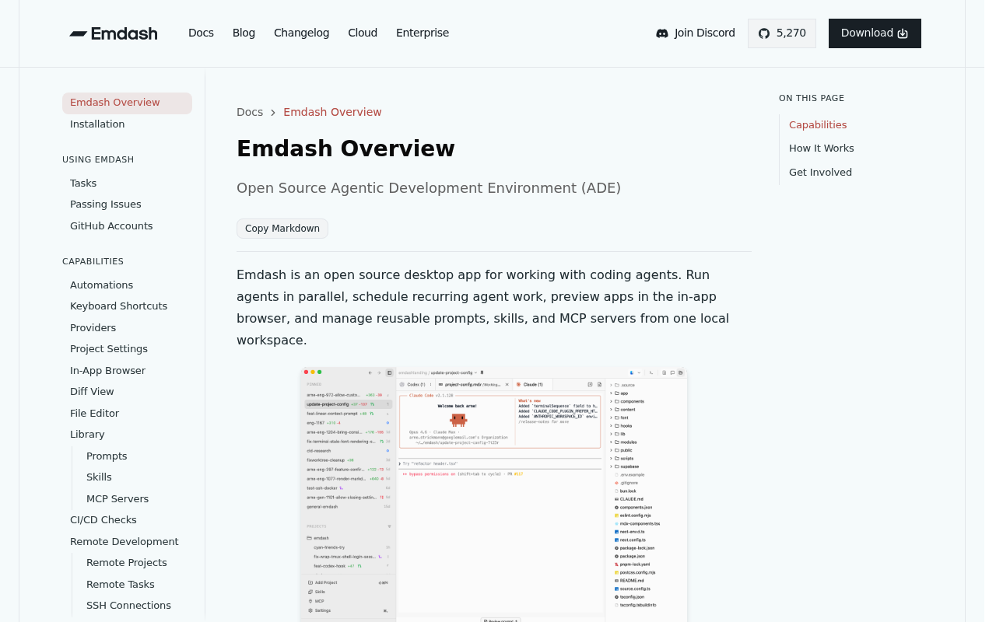Open the Cloud nav item
This screenshot has width=996, height=622.
(x=363, y=33)
